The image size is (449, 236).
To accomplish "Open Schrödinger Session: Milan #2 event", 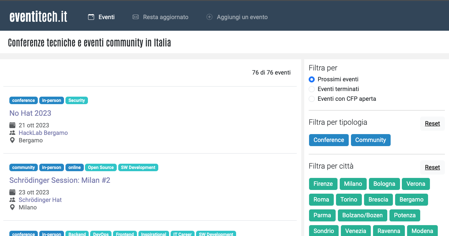I will [60, 180].
